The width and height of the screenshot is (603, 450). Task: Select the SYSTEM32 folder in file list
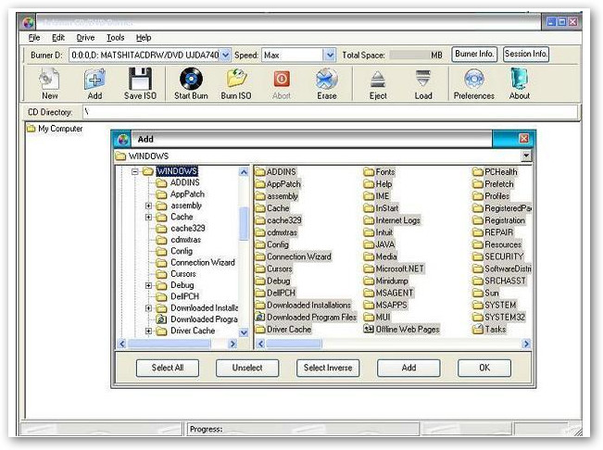pos(498,317)
